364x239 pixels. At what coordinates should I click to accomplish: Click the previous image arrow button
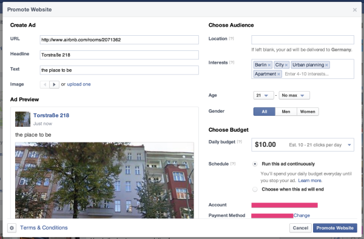point(45,84)
